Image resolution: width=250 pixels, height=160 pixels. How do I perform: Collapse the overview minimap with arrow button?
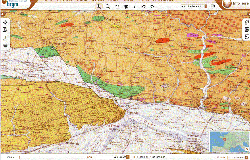247,149
